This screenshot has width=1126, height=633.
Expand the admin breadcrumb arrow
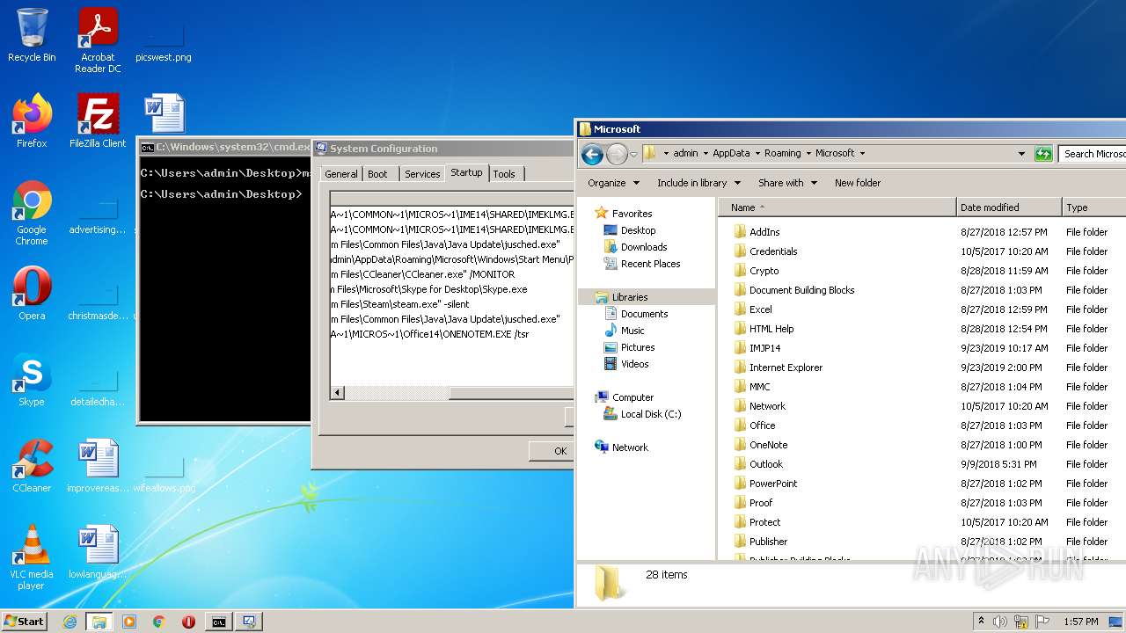pyautogui.click(x=705, y=153)
